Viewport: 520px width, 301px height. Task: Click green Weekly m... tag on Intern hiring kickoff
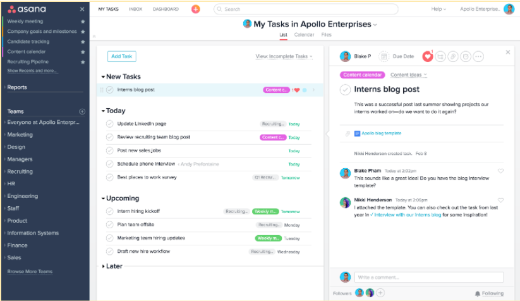pos(265,211)
